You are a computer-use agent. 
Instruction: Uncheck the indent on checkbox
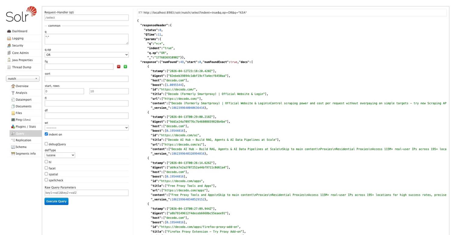[x=46, y=134]
